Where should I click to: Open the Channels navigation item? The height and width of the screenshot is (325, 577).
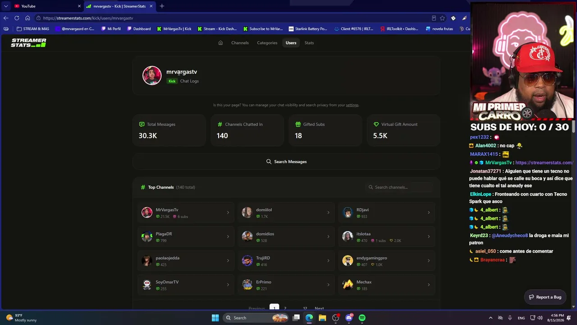point(240,43)
